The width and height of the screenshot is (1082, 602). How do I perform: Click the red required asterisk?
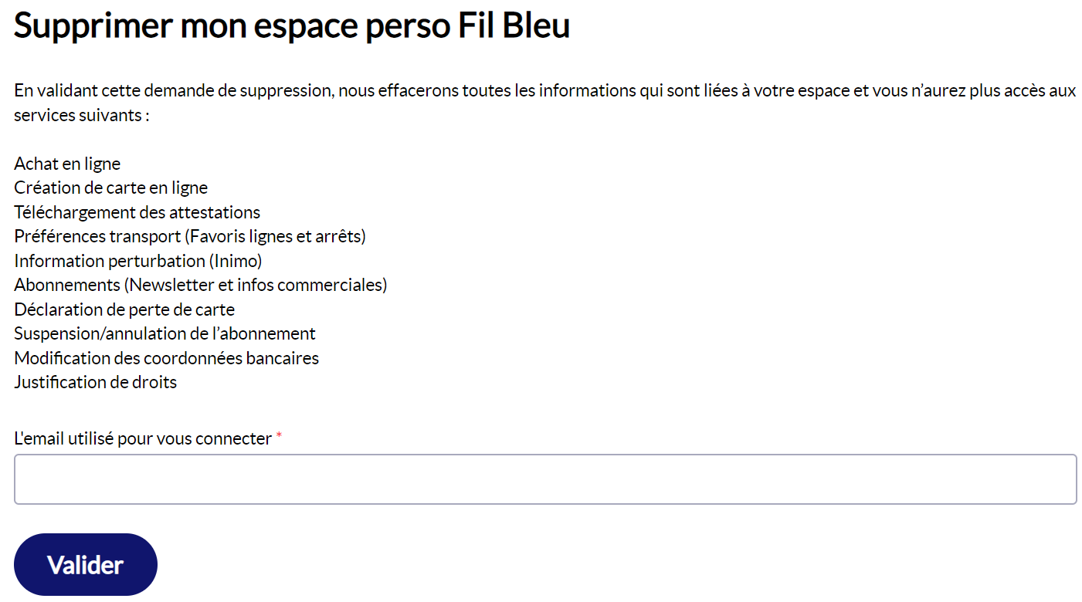coord(279,437)
